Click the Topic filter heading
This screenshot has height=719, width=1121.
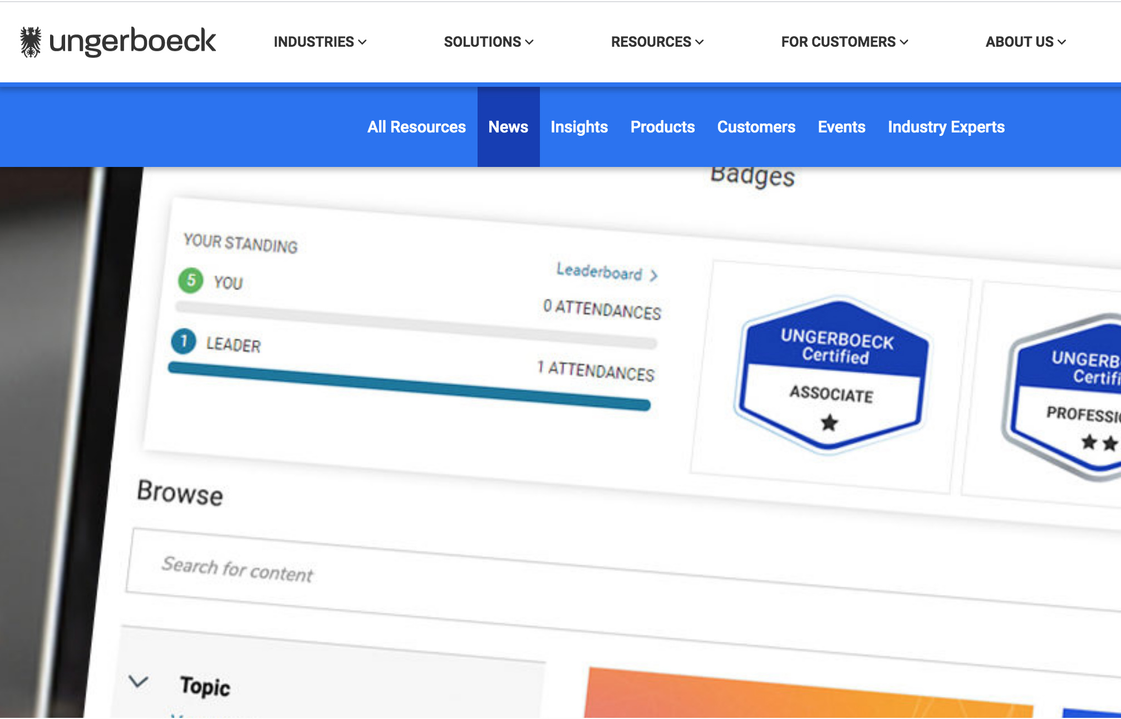pyautogui.click(x=205, y=686)
